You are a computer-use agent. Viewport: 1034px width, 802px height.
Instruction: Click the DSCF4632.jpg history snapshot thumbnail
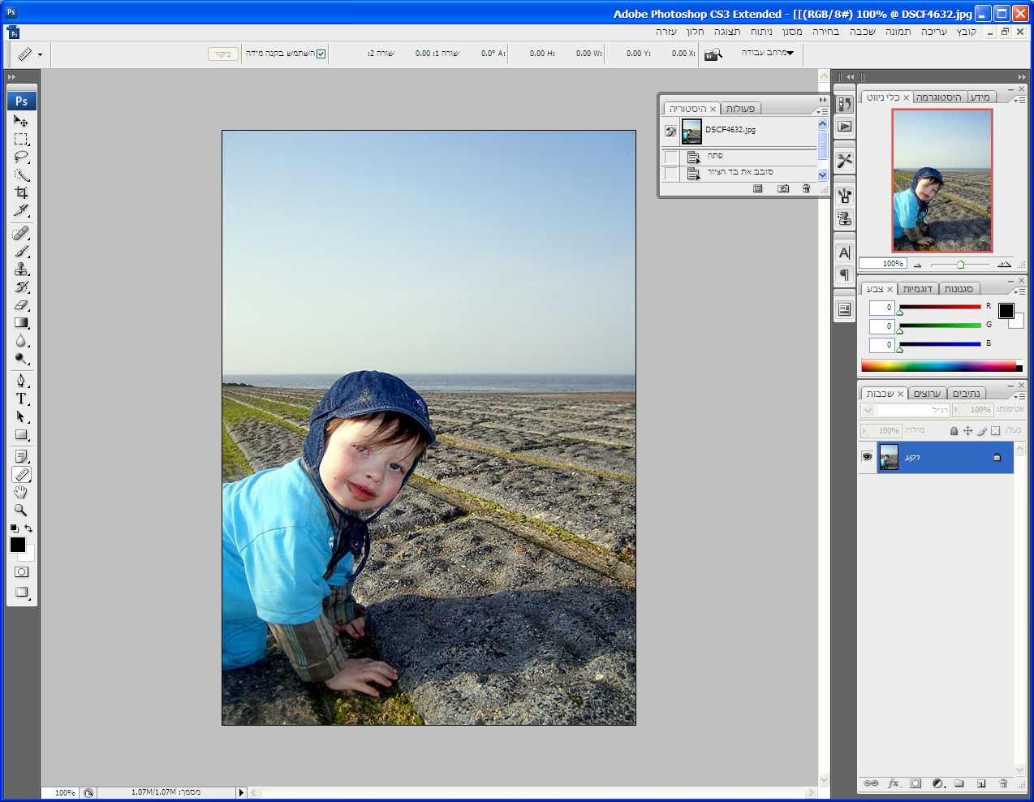(691, 131)
